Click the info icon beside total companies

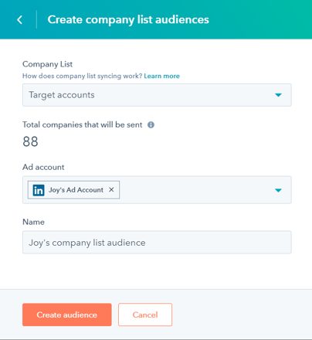click(x=151, y=125)
